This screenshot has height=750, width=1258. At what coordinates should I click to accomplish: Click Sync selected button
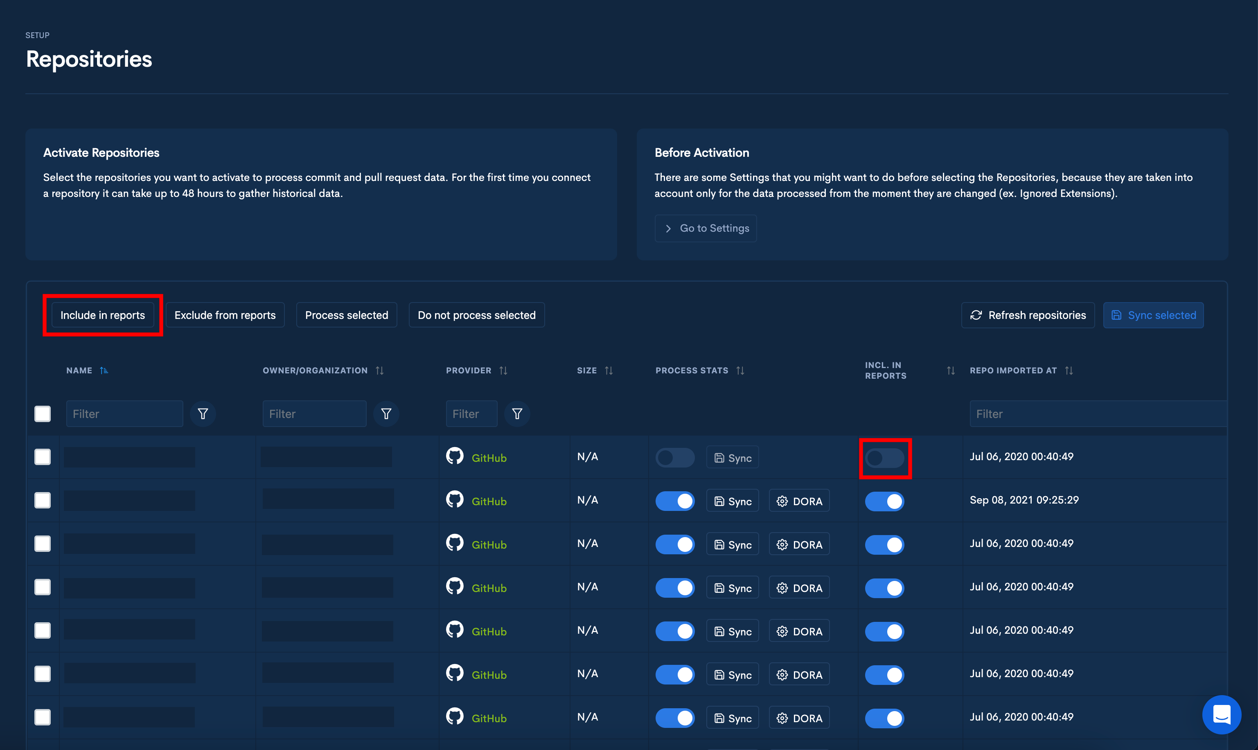[1153, 315]
